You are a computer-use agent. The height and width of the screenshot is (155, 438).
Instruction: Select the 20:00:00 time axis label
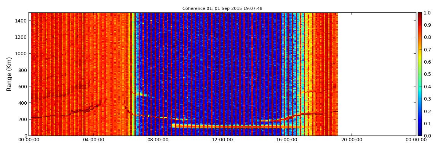(x=352, y=140)
